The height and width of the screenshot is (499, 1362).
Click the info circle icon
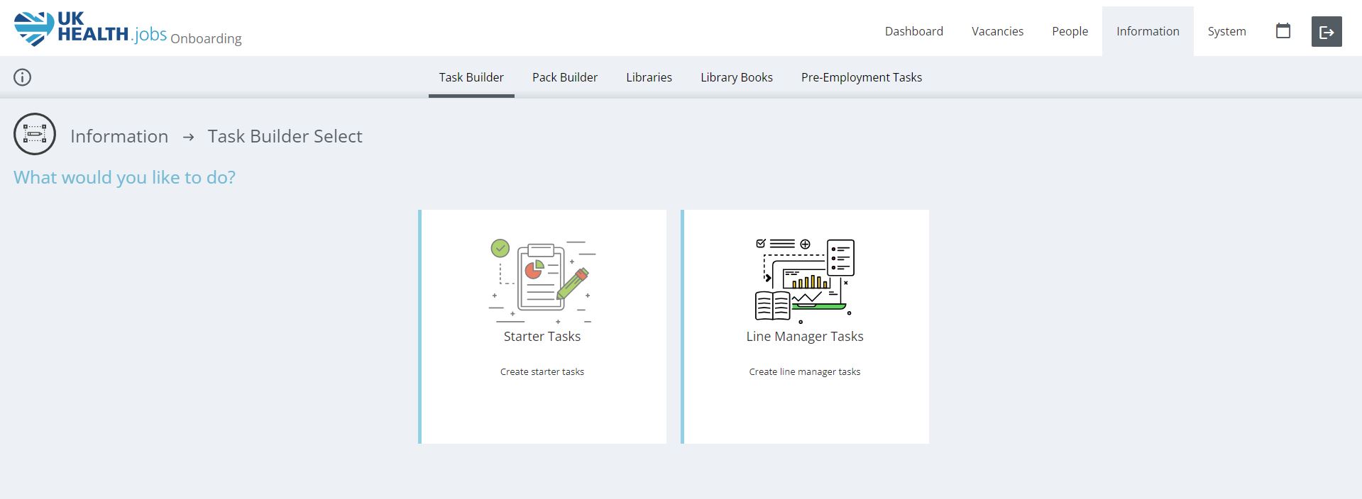(x=23, y=77)
